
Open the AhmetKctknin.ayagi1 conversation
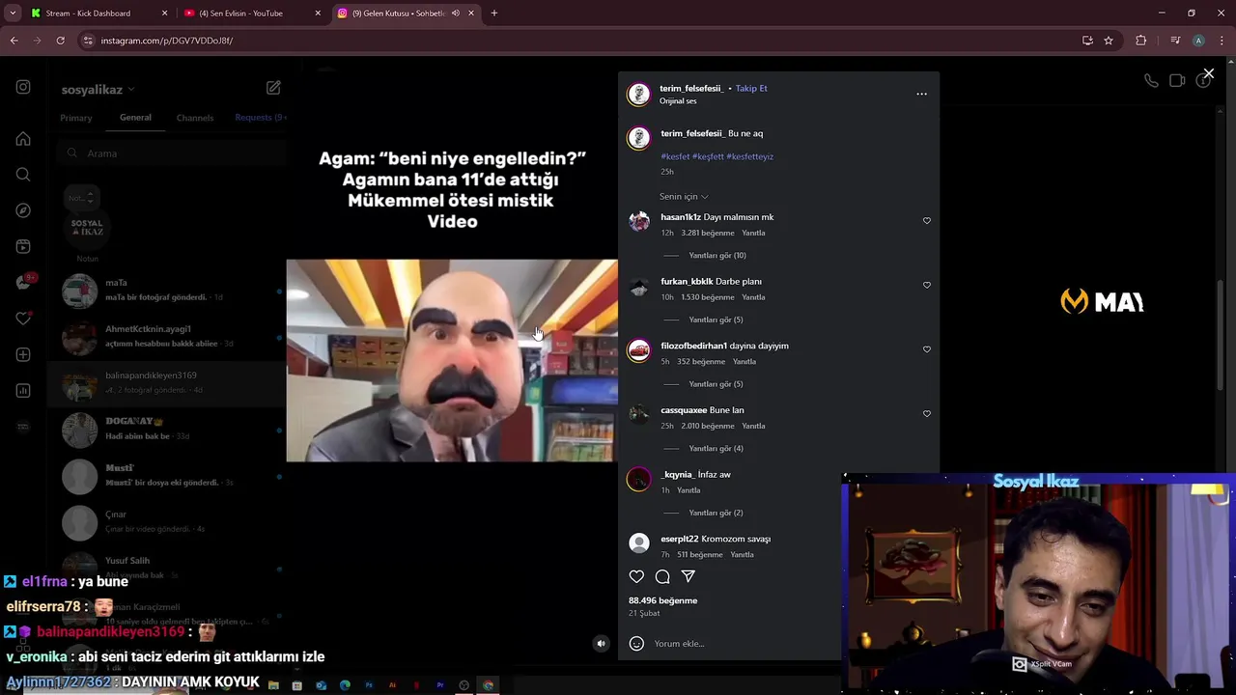point(166,336)
